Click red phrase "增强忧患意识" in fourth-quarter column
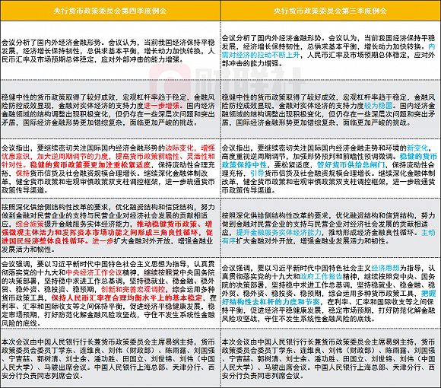The height and width of the screenshot is (388, 441). coord(108,152)
